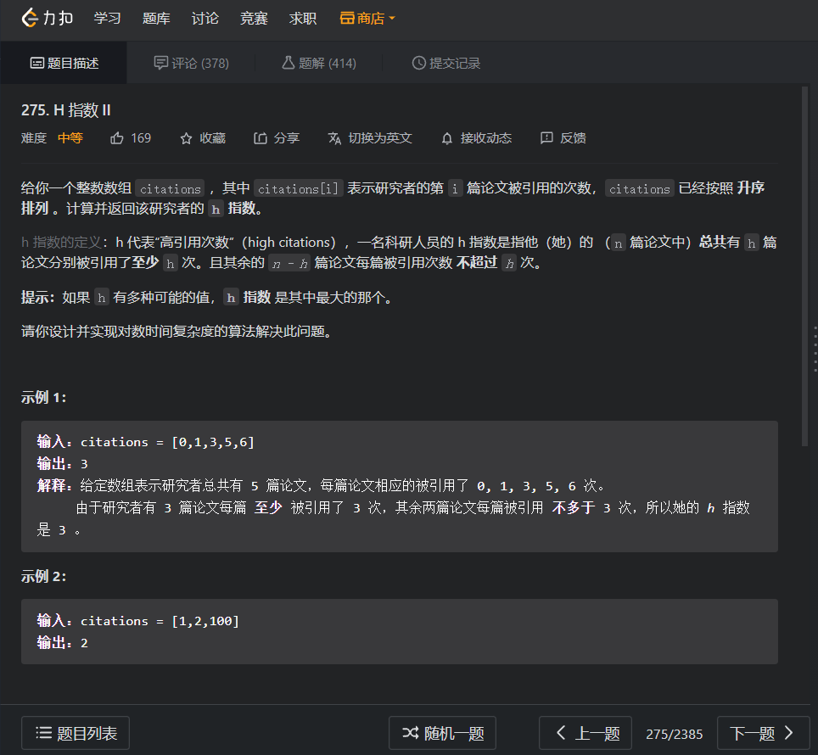Open the 求职 menu

(303, 19)
